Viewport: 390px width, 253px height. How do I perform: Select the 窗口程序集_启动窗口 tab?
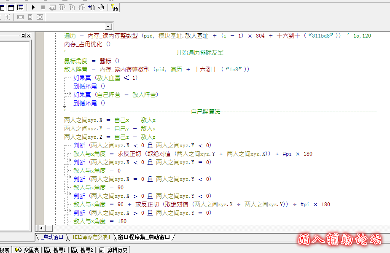point(143,237)
